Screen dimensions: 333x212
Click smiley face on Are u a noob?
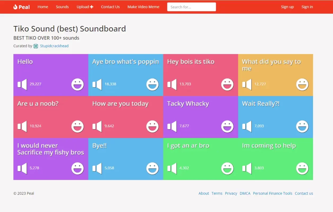point(78,126)
